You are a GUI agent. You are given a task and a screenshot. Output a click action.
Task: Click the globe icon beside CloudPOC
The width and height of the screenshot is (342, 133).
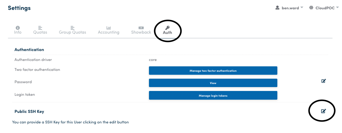(x=311, y=8)
